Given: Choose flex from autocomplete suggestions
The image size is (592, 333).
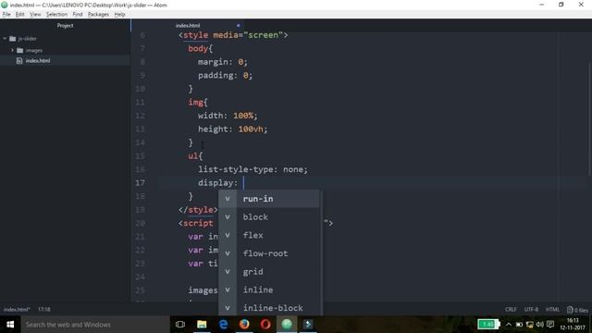Looking at the screenshot, I should point(269,235).
